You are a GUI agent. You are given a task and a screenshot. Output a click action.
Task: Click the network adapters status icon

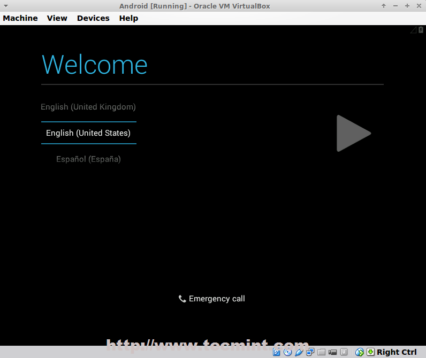pyautogui.click(x=310, y=352)
